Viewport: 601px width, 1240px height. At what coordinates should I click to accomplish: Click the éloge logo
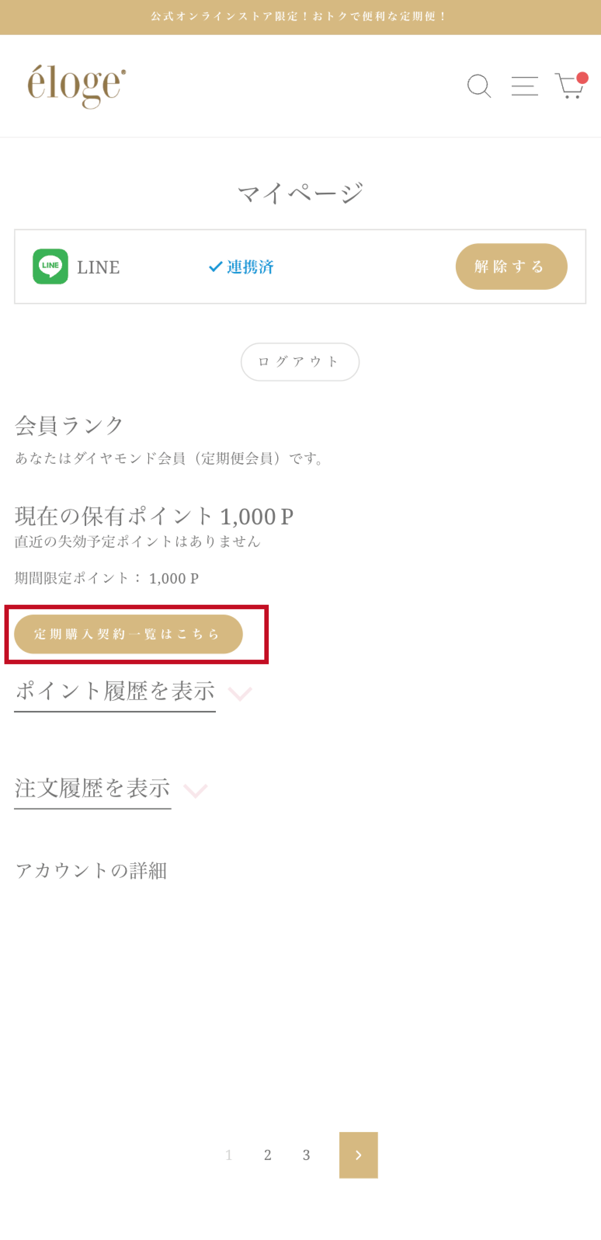tap(76, 86)
